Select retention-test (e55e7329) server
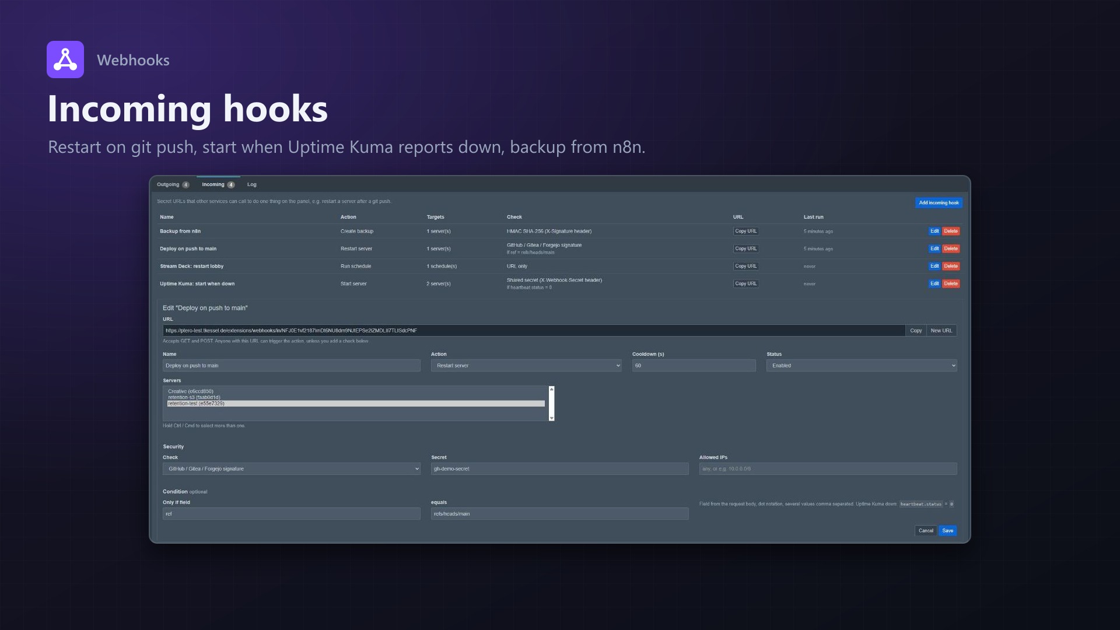The width and height of the screenshot is (1120, 630). [356, 404]
